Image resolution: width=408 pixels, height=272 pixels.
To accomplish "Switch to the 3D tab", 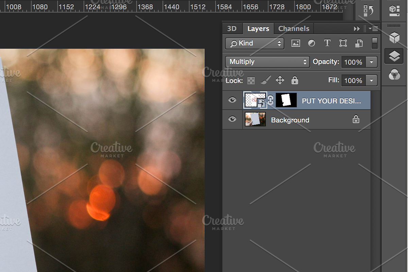I will (232, 29).
